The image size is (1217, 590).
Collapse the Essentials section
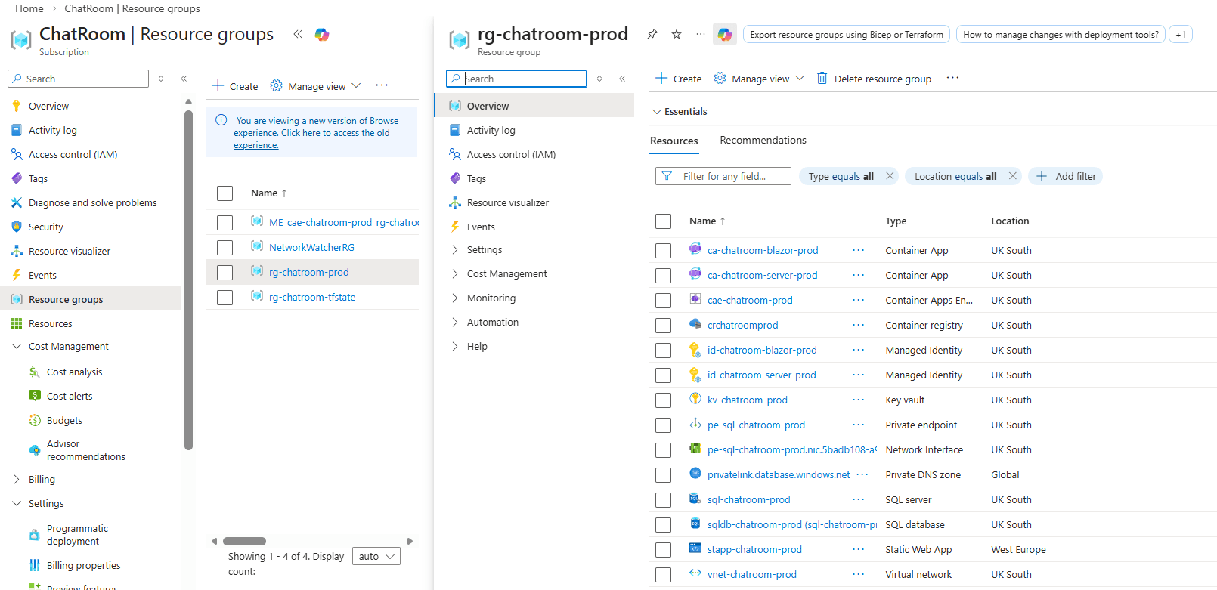(x=679, y=111)
